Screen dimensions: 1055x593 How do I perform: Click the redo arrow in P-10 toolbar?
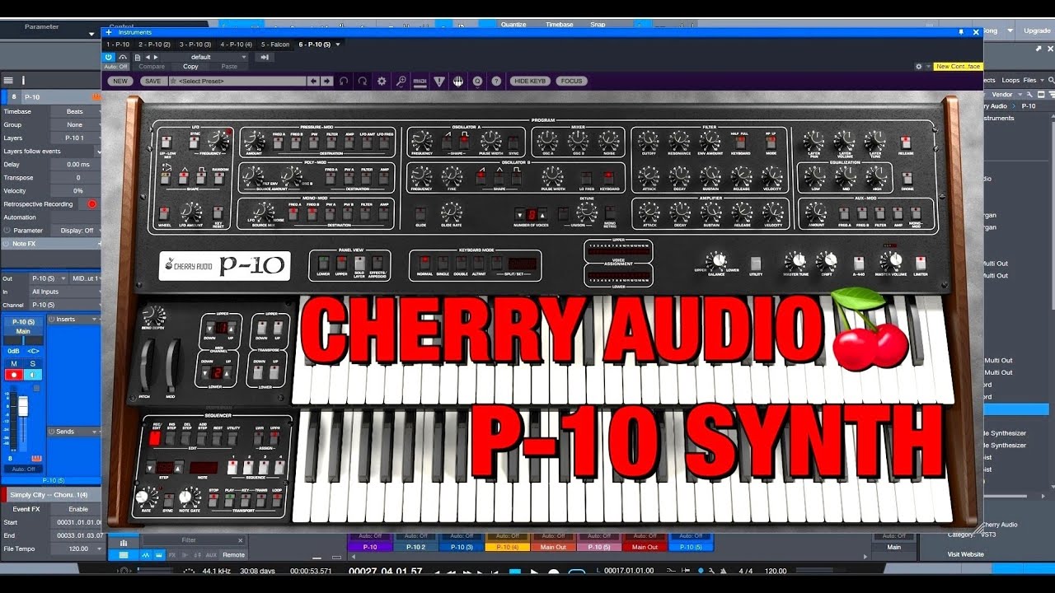363,81
